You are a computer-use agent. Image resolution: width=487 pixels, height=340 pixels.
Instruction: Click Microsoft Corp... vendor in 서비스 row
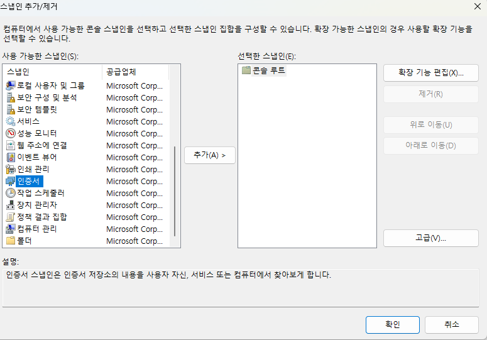pos(134,122)
